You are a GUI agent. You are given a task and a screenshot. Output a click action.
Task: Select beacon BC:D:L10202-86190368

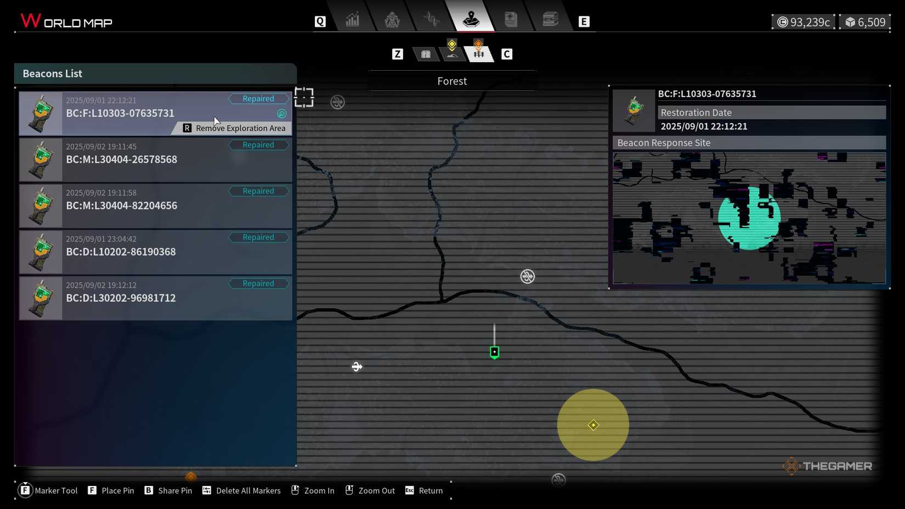coord(155,252)
